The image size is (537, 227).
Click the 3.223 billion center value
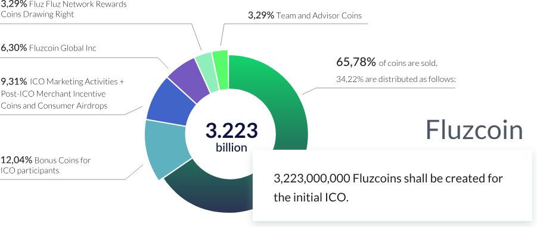point(231,137)
